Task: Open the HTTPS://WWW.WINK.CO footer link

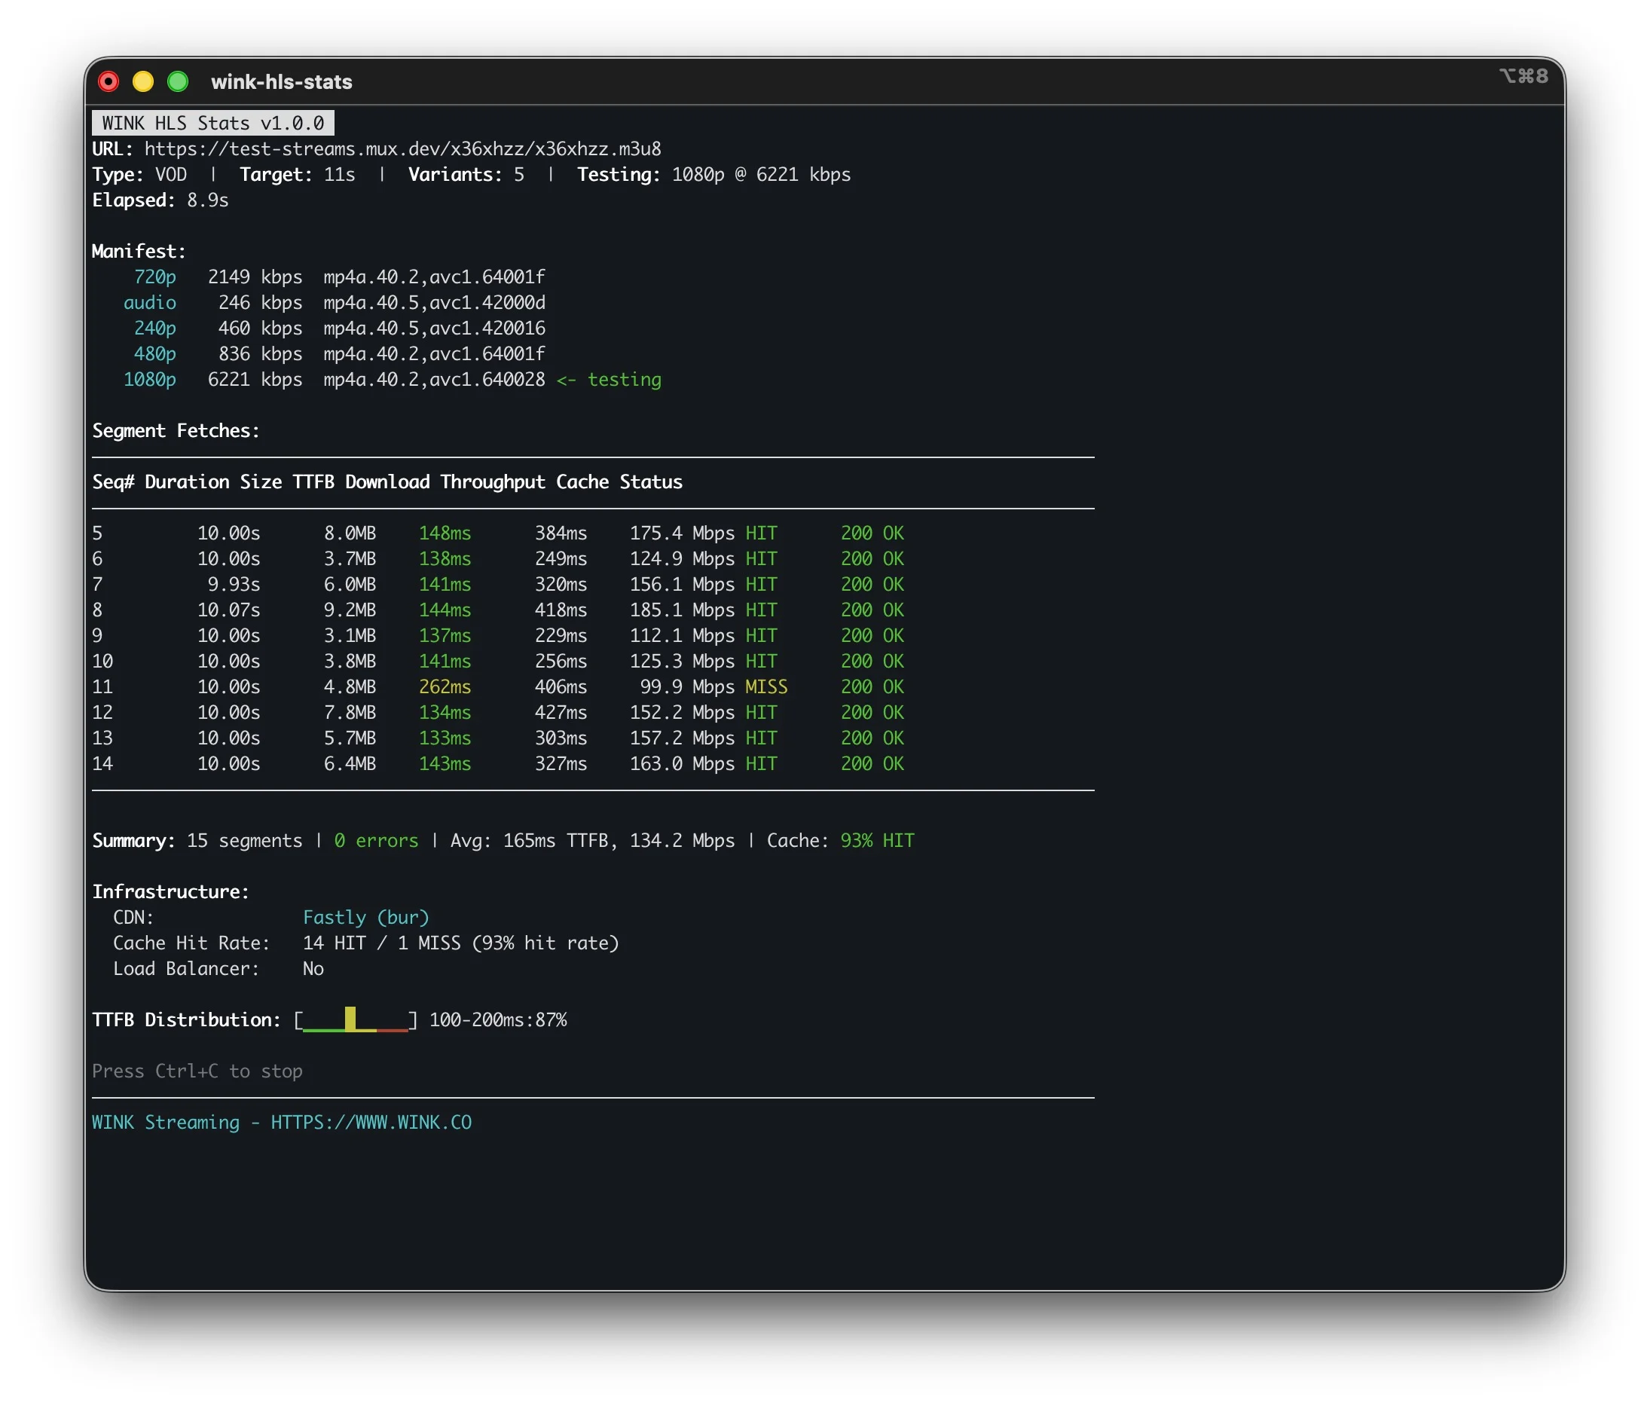Action: point(371,1122)
